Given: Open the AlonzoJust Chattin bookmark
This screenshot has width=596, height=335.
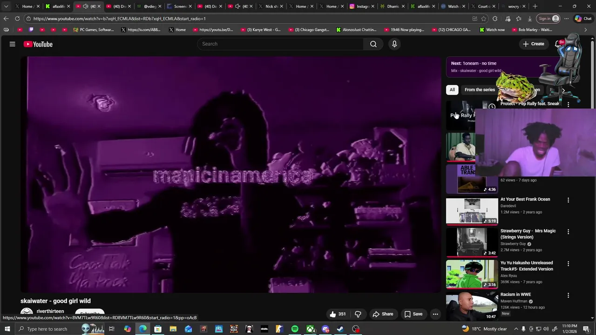Looking at the screenshot, I should point(356,30).
